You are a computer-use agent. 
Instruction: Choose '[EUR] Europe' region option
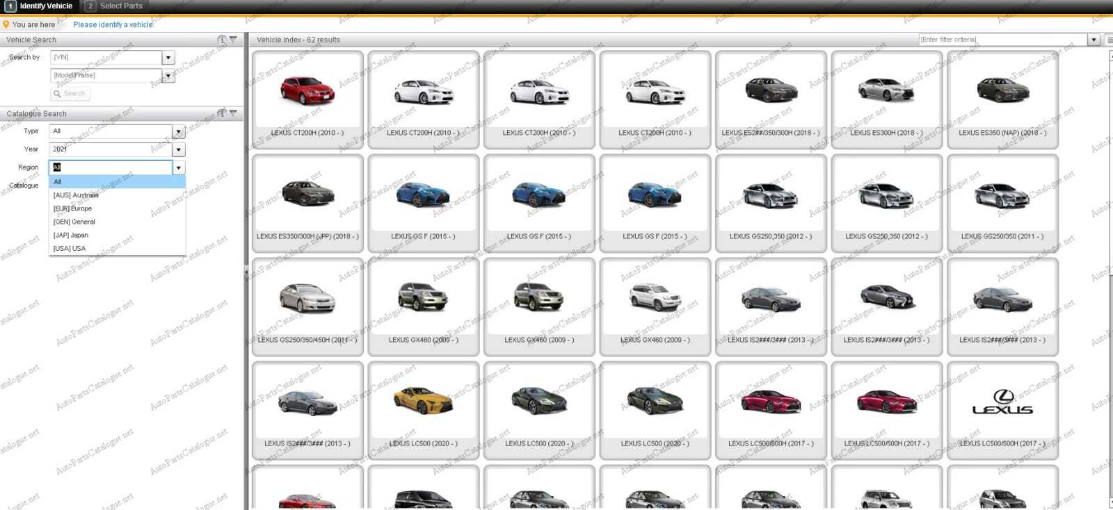pyautogui.click(x=117, y=208)
